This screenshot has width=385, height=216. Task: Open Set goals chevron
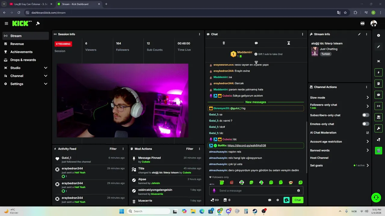[368, 165]
